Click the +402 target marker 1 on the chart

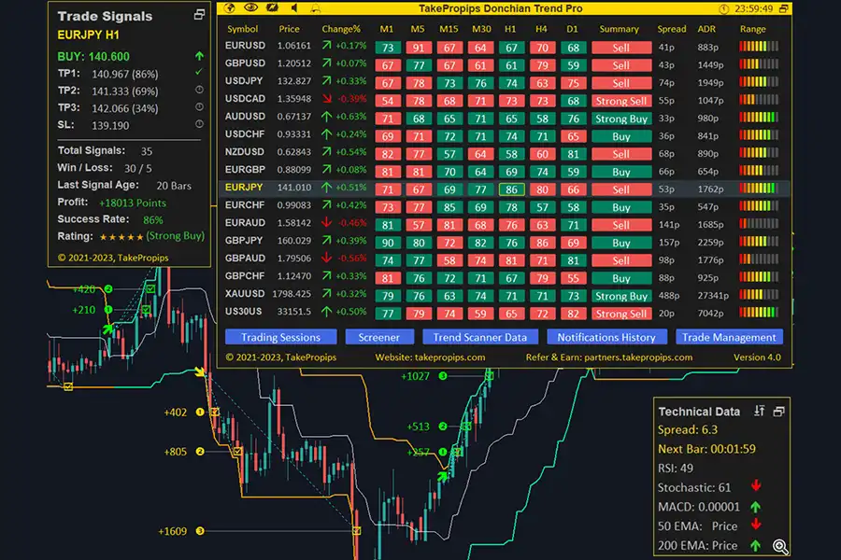(200, 413)
